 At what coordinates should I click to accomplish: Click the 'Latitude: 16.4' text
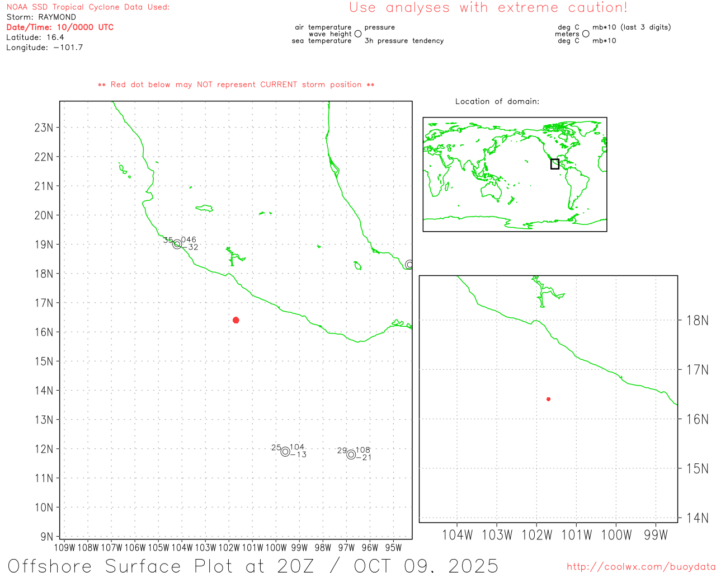point(35,37)
